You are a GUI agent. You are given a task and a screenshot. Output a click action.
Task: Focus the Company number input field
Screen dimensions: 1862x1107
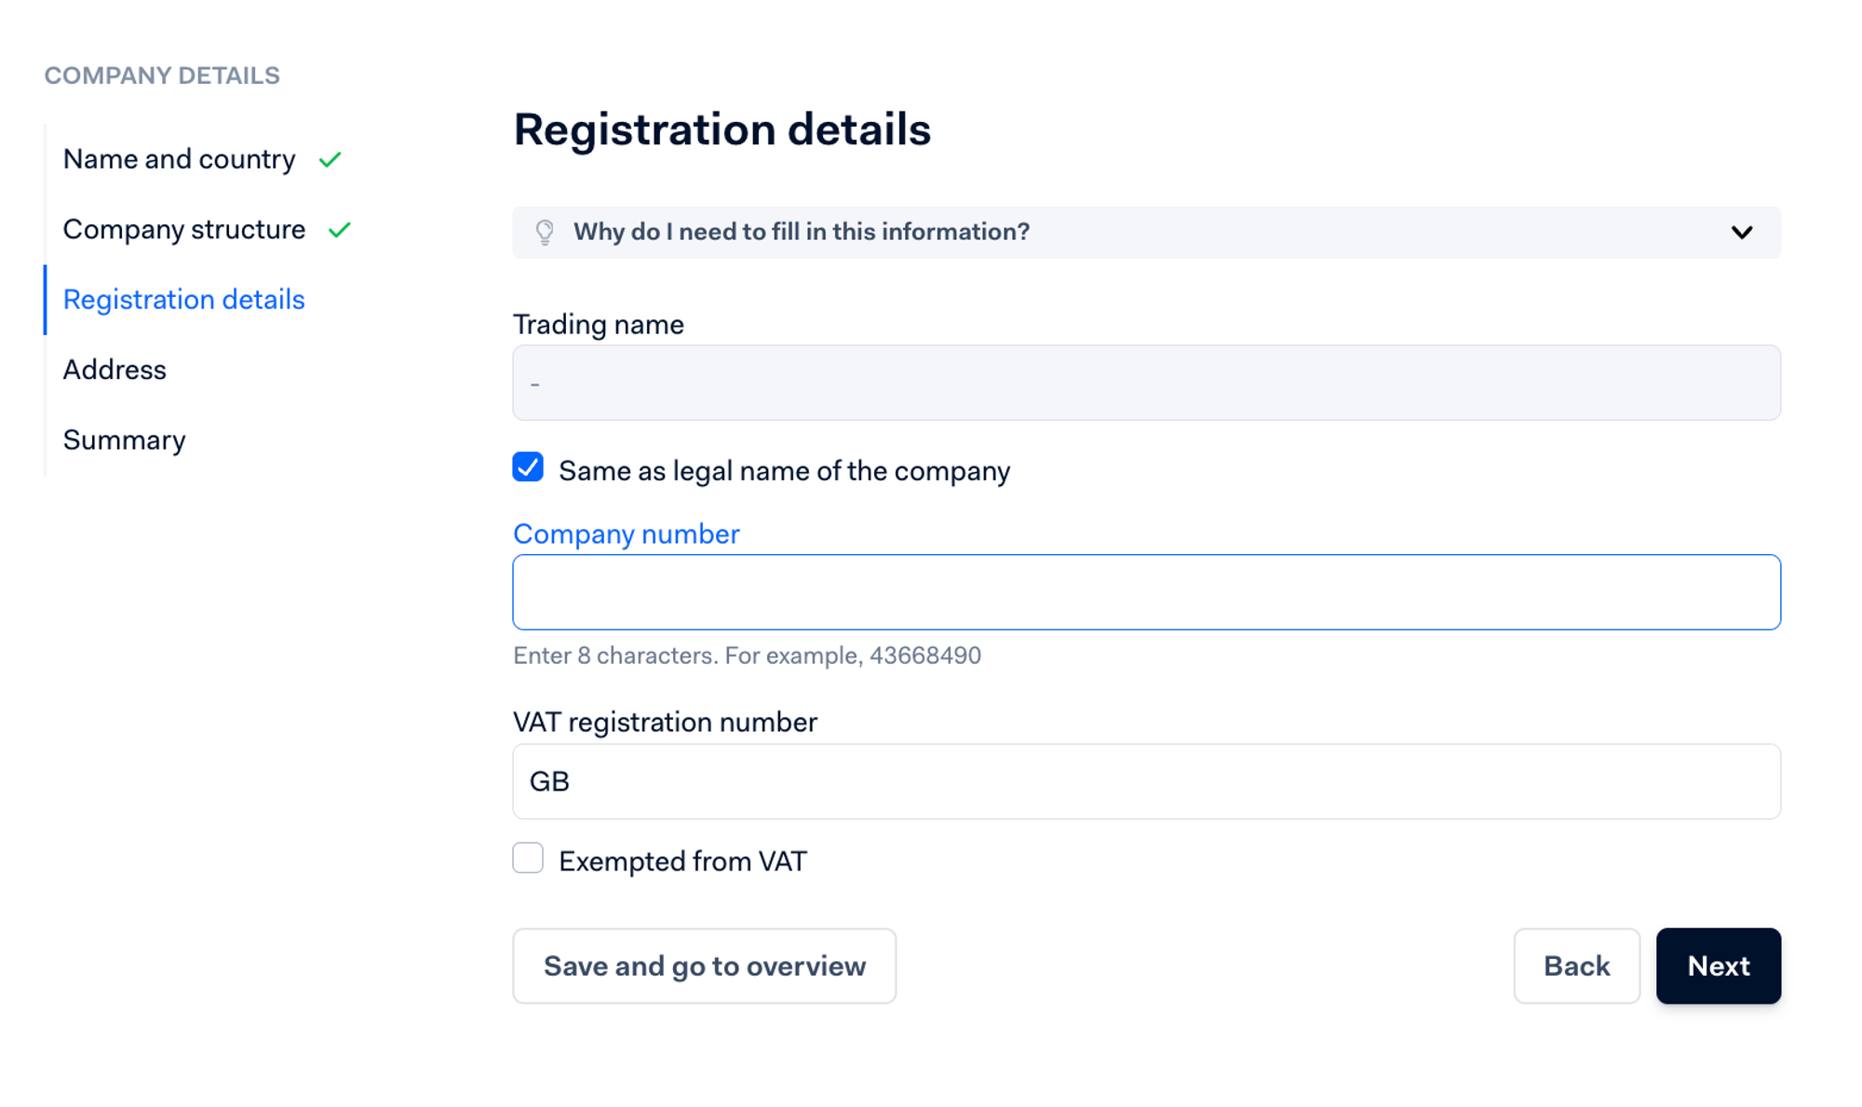point(1145,592)
